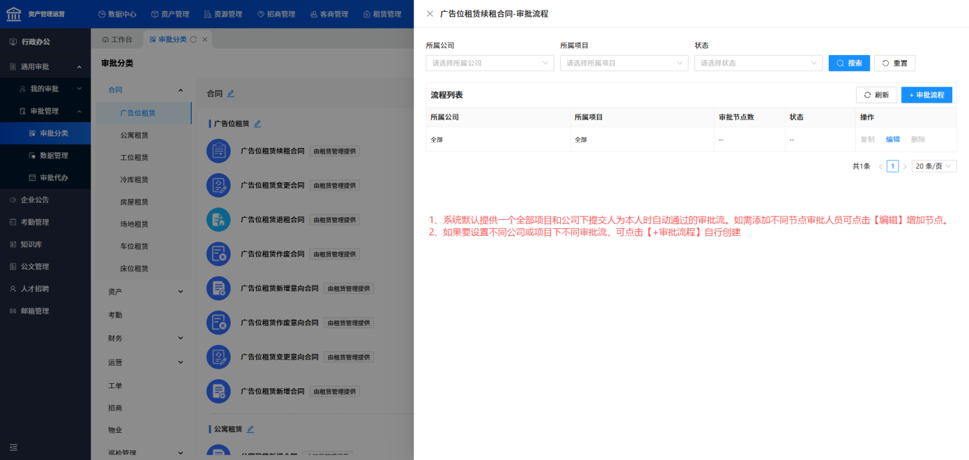Viewport: 969px width, 460px height.
Task: Open the 状态 filter dropdown
Action: [758, 63]
